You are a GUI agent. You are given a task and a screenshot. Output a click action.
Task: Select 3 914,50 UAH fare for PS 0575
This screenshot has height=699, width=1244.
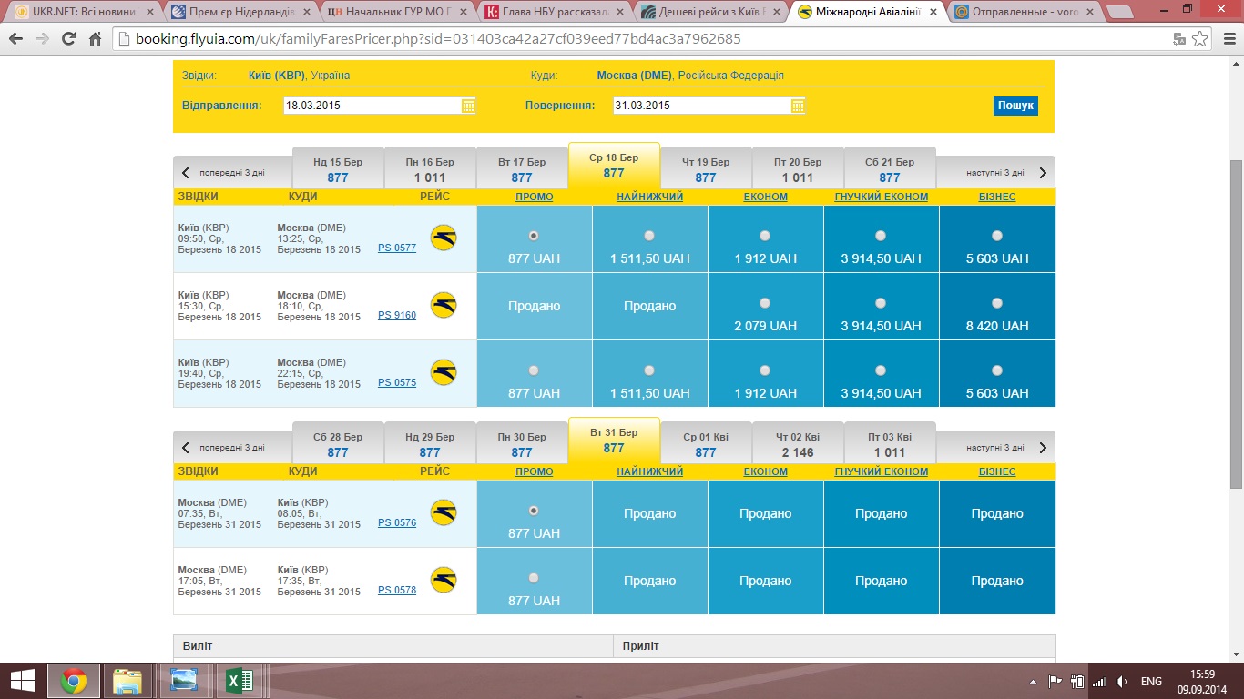pyautogui.click(x=881, y=370)
